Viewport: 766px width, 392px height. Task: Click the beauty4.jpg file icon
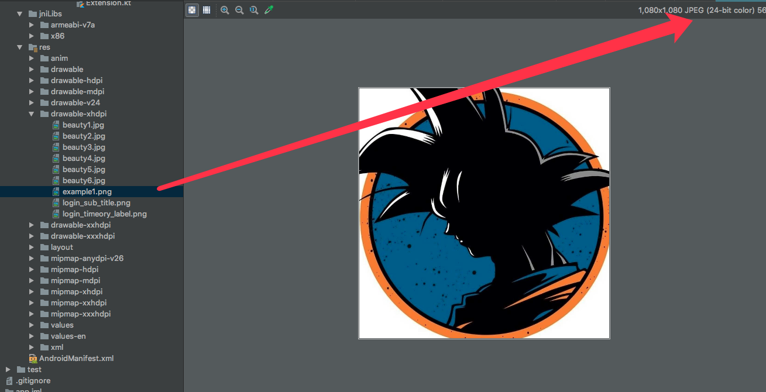[56, 158]
